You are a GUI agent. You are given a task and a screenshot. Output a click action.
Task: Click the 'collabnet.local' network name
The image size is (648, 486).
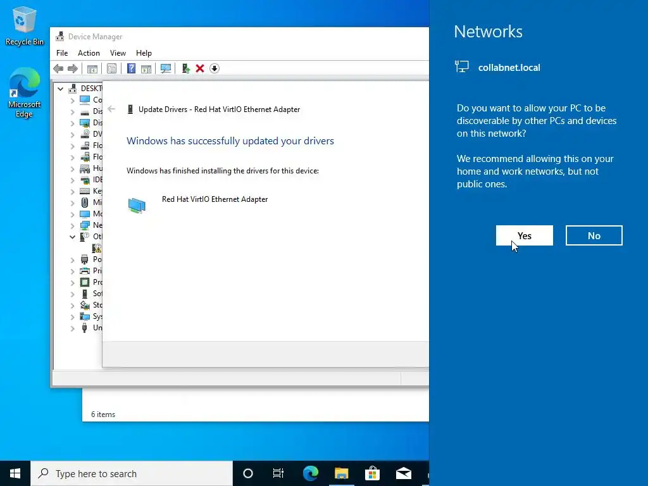(x=509, y=68)
